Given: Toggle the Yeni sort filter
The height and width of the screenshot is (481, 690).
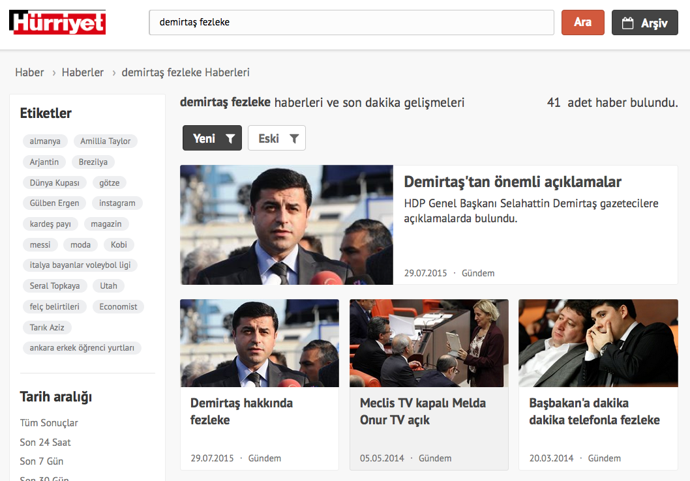Looking at the screenshot, I should tap(212, 138).
